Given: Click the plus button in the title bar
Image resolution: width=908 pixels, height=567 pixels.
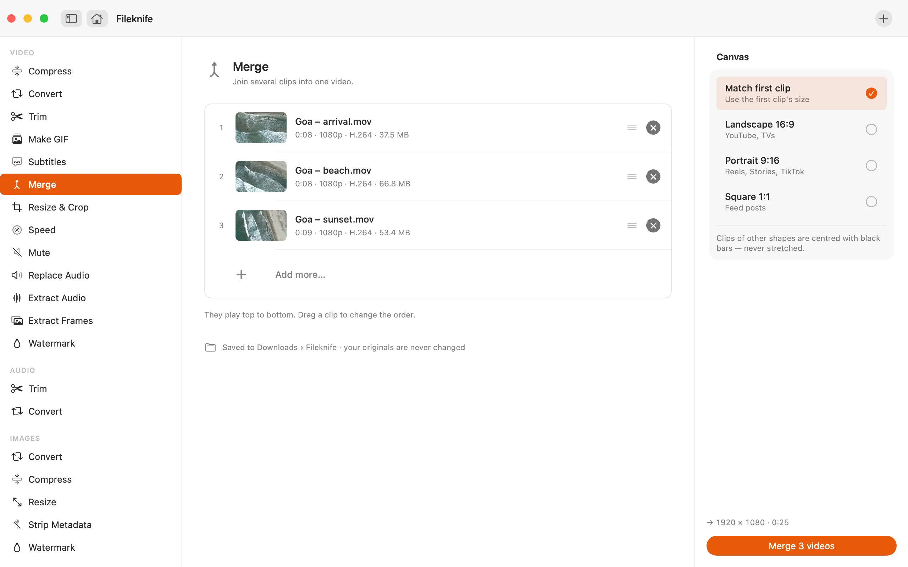Looking at the screenshot, I should (x=883, y=18).
